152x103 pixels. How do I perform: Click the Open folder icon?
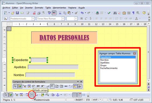pos(13,13)
